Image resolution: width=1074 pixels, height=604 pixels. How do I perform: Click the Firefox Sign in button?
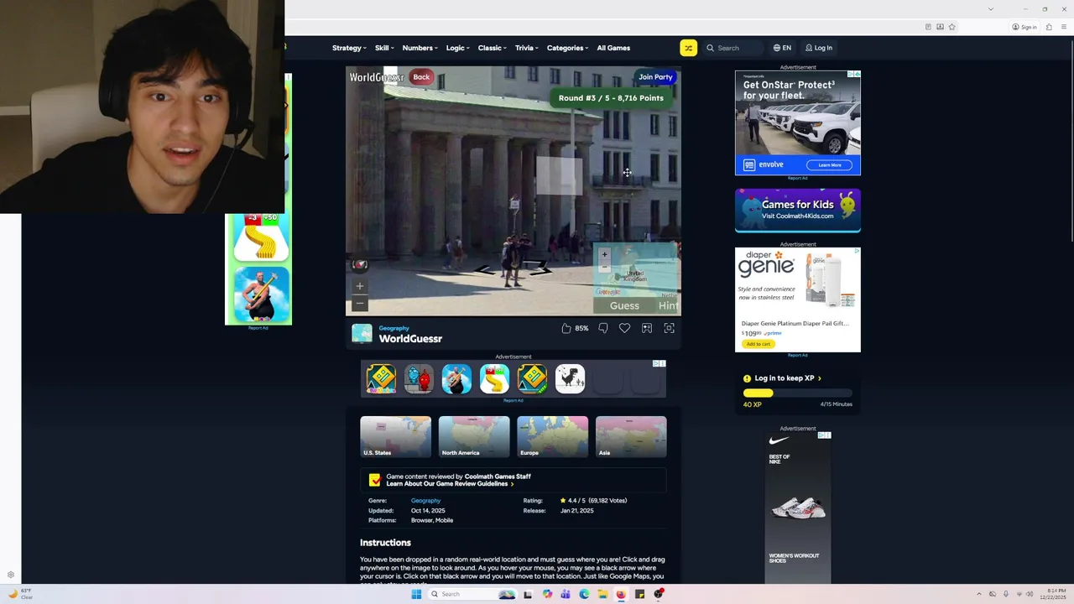click(1024, 27)
